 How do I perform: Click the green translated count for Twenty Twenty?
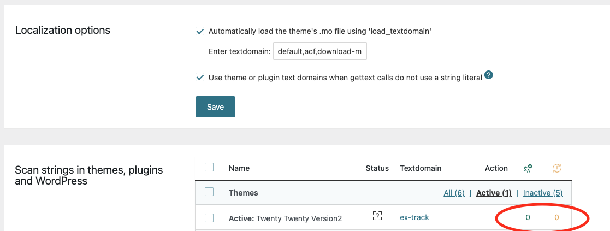[x=528, y=217]
